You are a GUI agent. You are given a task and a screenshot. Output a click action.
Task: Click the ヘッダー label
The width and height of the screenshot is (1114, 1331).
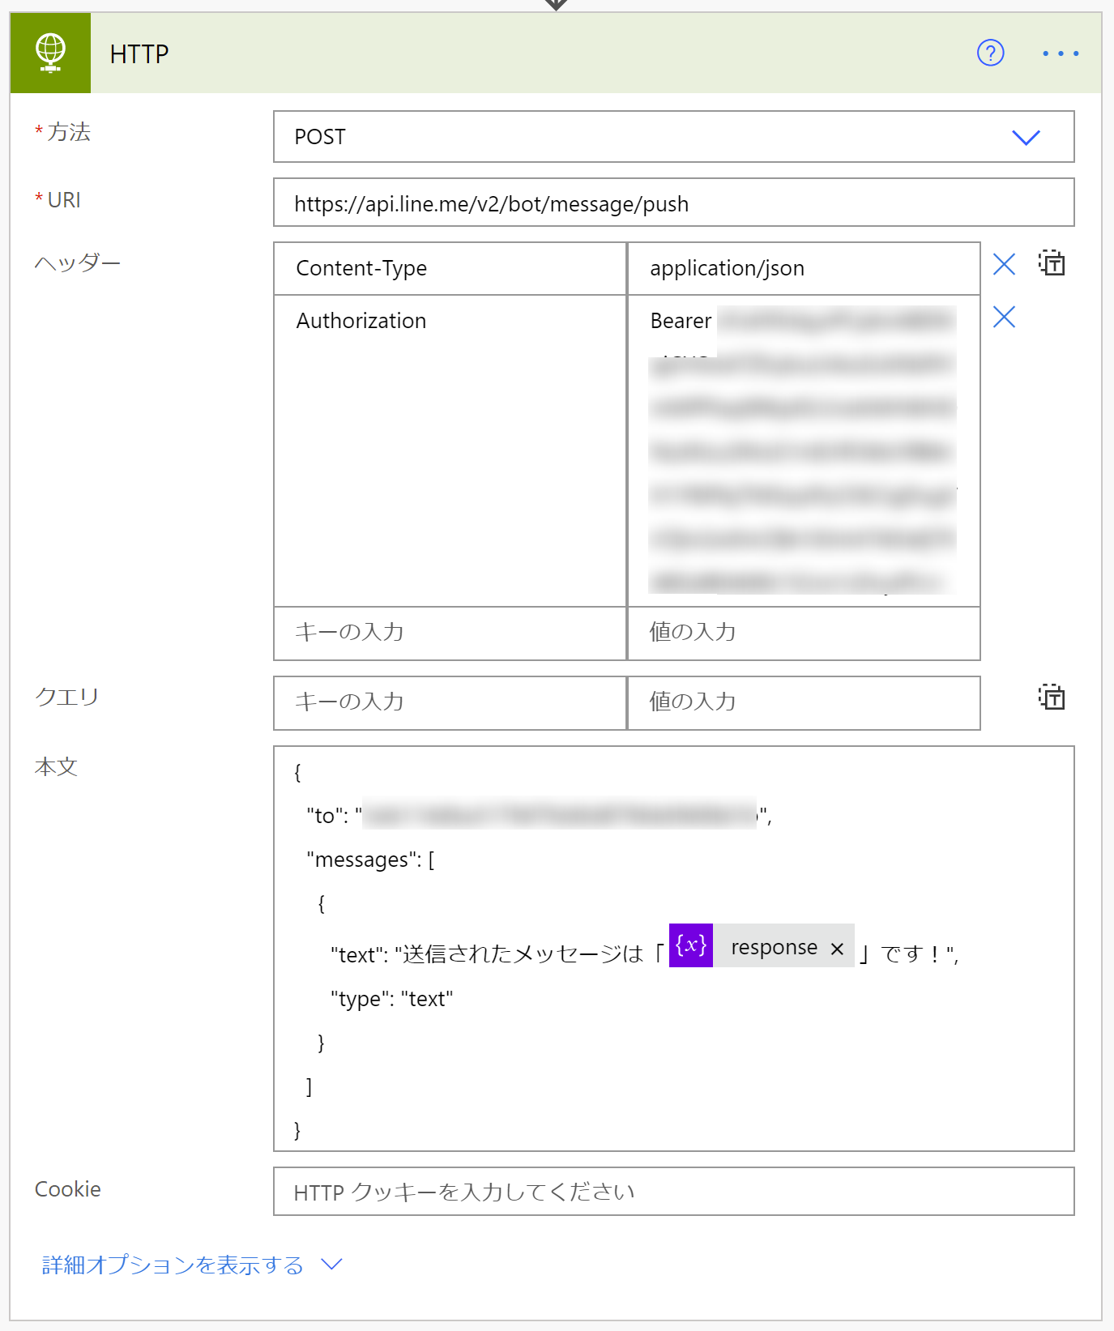(78, 263)
